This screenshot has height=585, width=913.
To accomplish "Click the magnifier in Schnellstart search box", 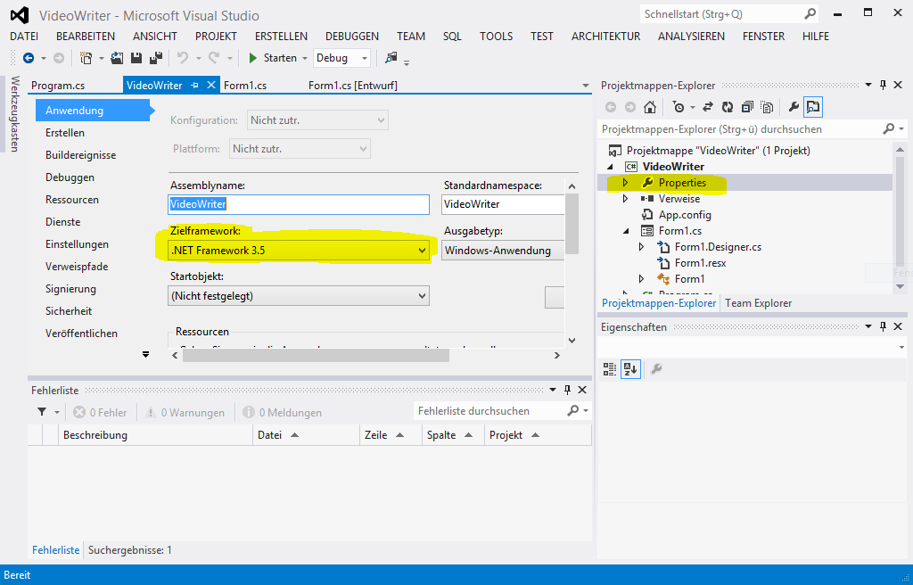I will [x=810, y=13].
